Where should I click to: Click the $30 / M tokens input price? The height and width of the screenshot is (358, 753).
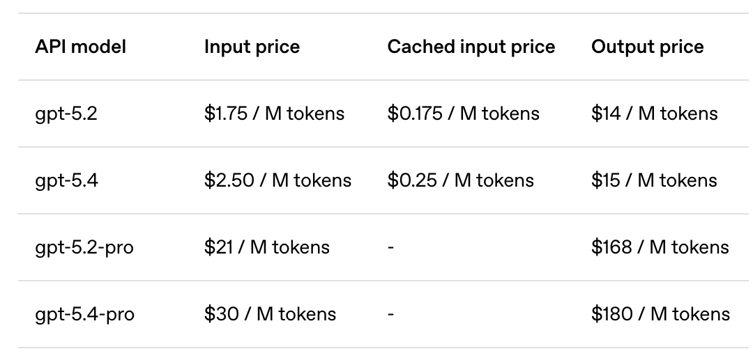coord(270,314)
